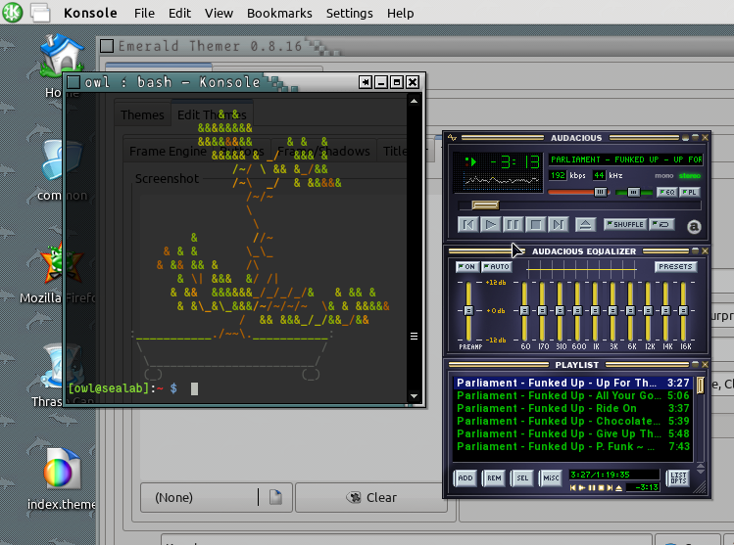This screenshot has width=734, height=545.
Task: Open playlist LIST OPTS menu
Action: point(678,477)
